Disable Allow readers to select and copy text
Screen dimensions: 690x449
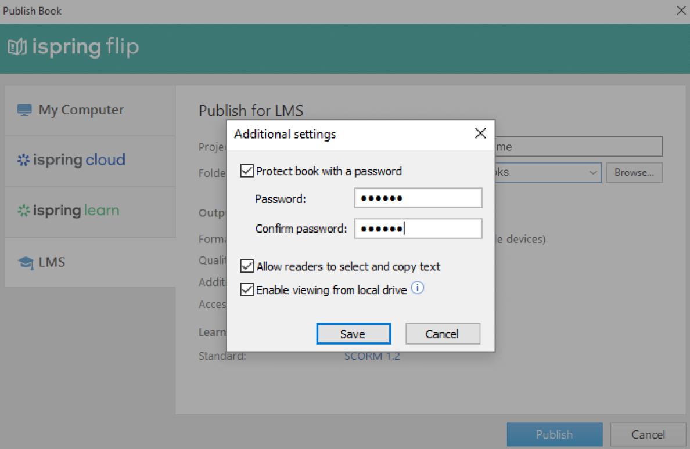pos(247,266)
